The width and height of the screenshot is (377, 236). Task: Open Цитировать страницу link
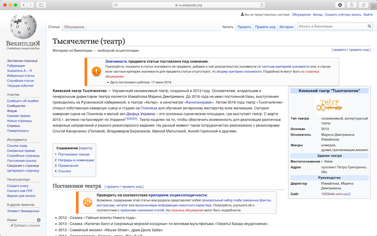[x=23, y=171]
